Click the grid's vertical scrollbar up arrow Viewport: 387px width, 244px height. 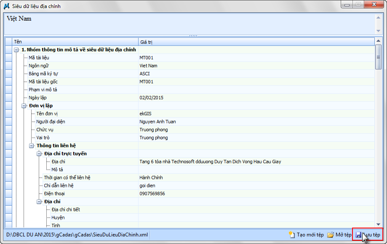378,41
